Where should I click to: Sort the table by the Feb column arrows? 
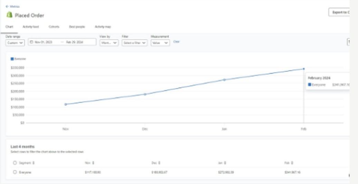click(292, 163)
